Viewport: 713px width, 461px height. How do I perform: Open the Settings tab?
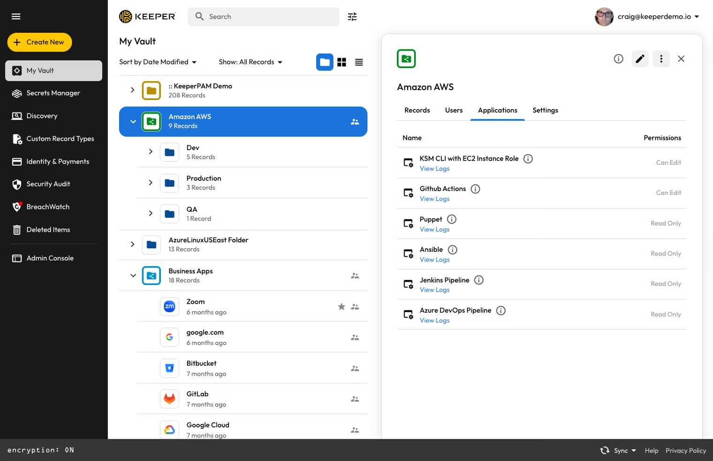click(x=545, y=110)
